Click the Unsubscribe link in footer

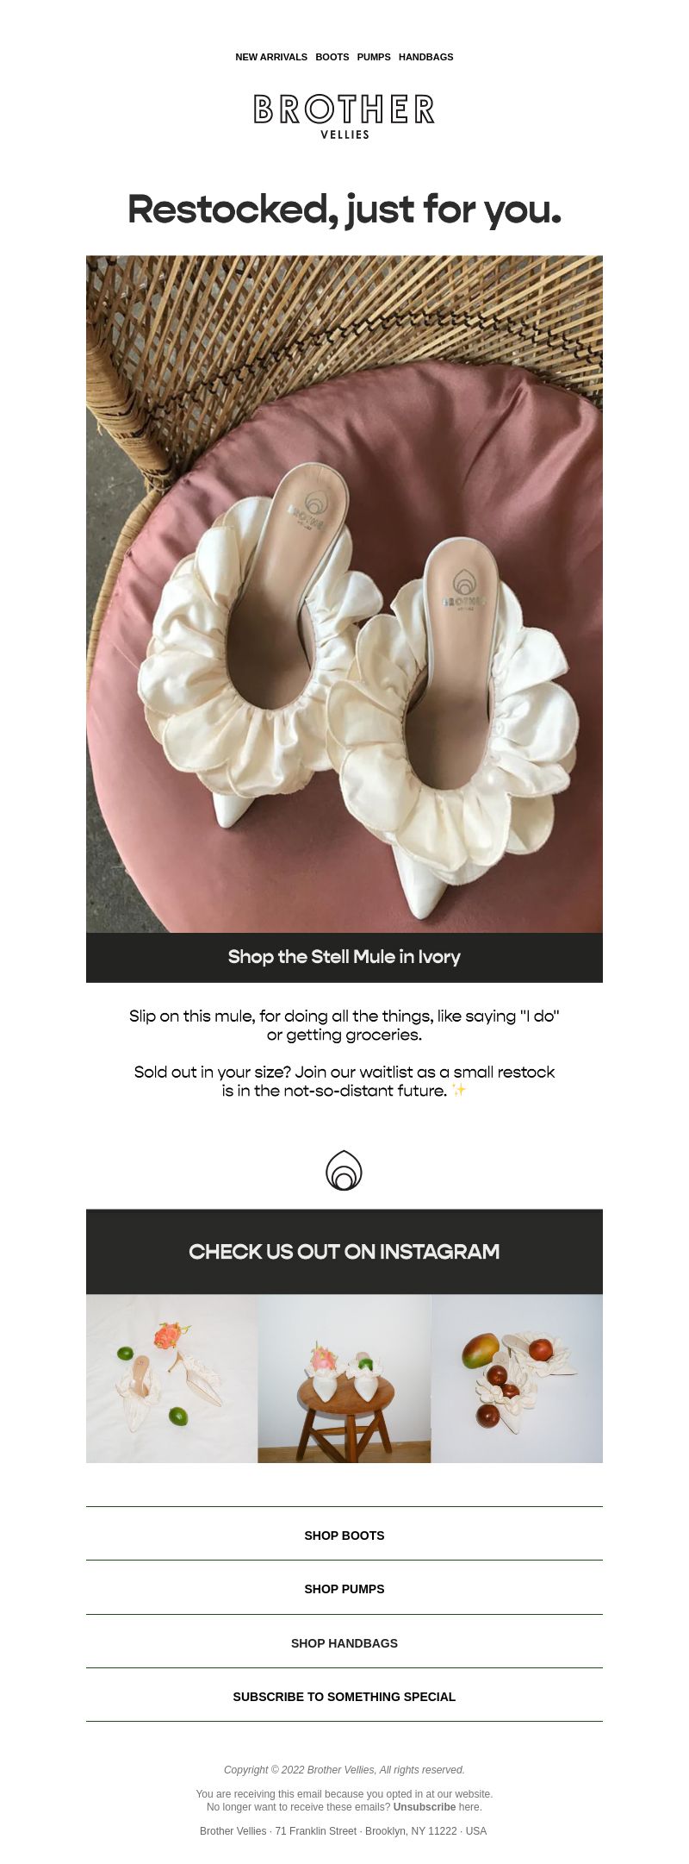pyautogui.click(x=425, y=1807)
